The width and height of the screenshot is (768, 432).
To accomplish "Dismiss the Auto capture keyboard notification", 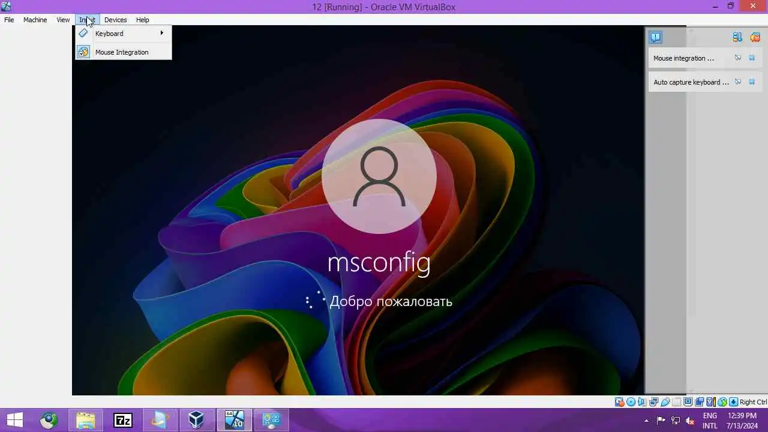I will (x=752, y=82).
